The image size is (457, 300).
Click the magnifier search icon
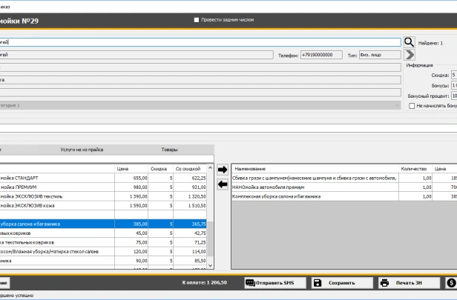pos(409,43)
